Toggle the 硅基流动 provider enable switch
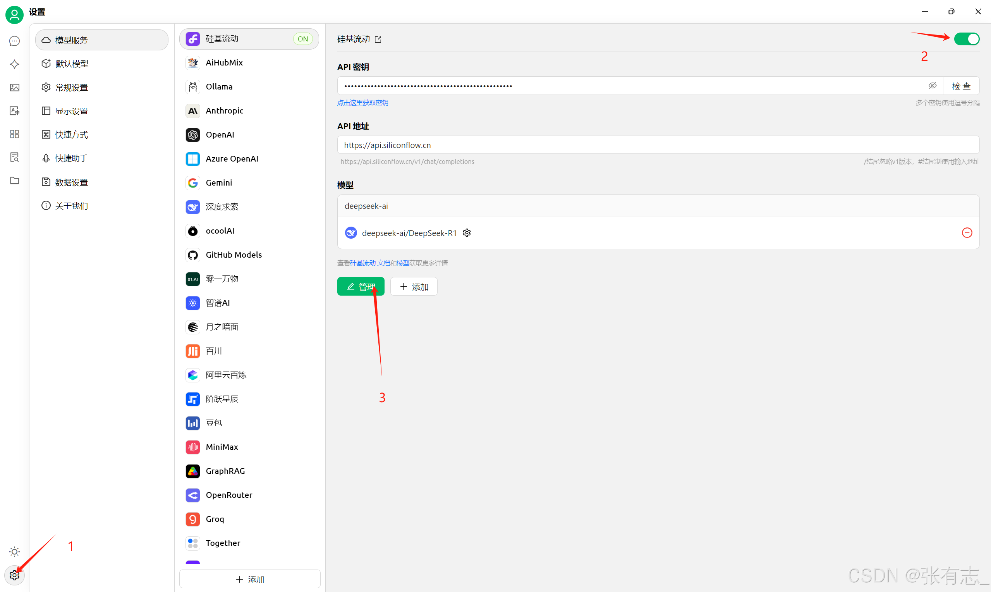The height and width of the screenshot is (592, 991). pos(966,39)
